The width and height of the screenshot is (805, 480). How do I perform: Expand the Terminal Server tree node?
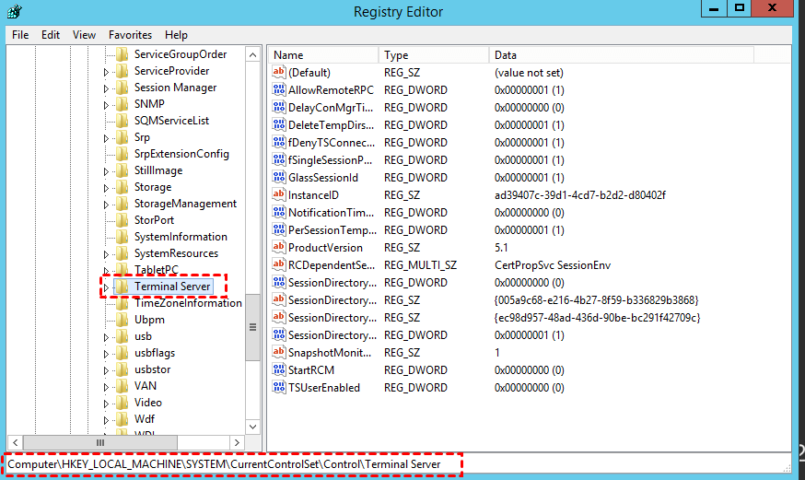[x=106, y=287]
